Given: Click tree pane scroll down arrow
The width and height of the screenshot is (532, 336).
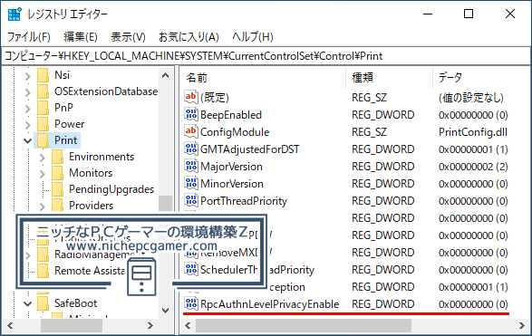Looking at the screenshot, I should coord(165,311).
